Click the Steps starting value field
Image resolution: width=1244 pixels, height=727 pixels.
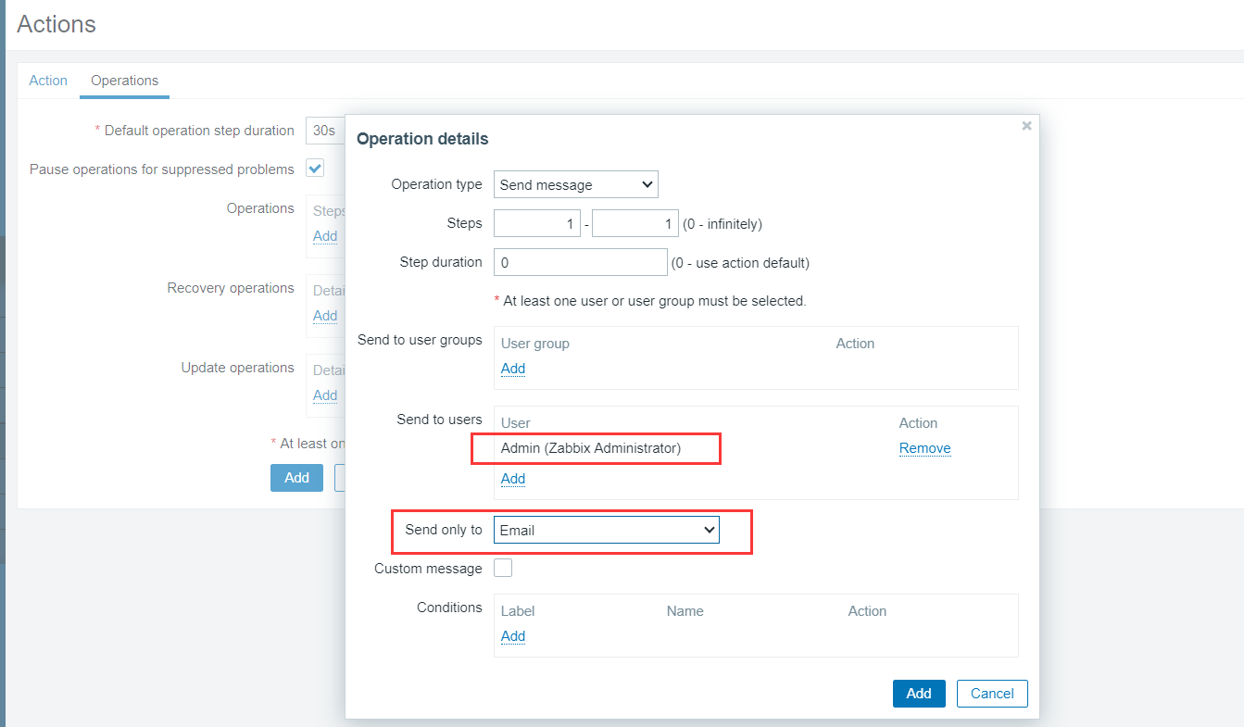(x=537, y=223)
